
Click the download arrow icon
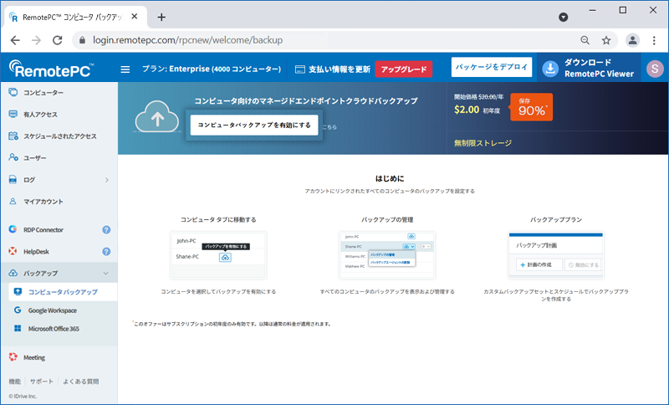[x=550, y=69]
